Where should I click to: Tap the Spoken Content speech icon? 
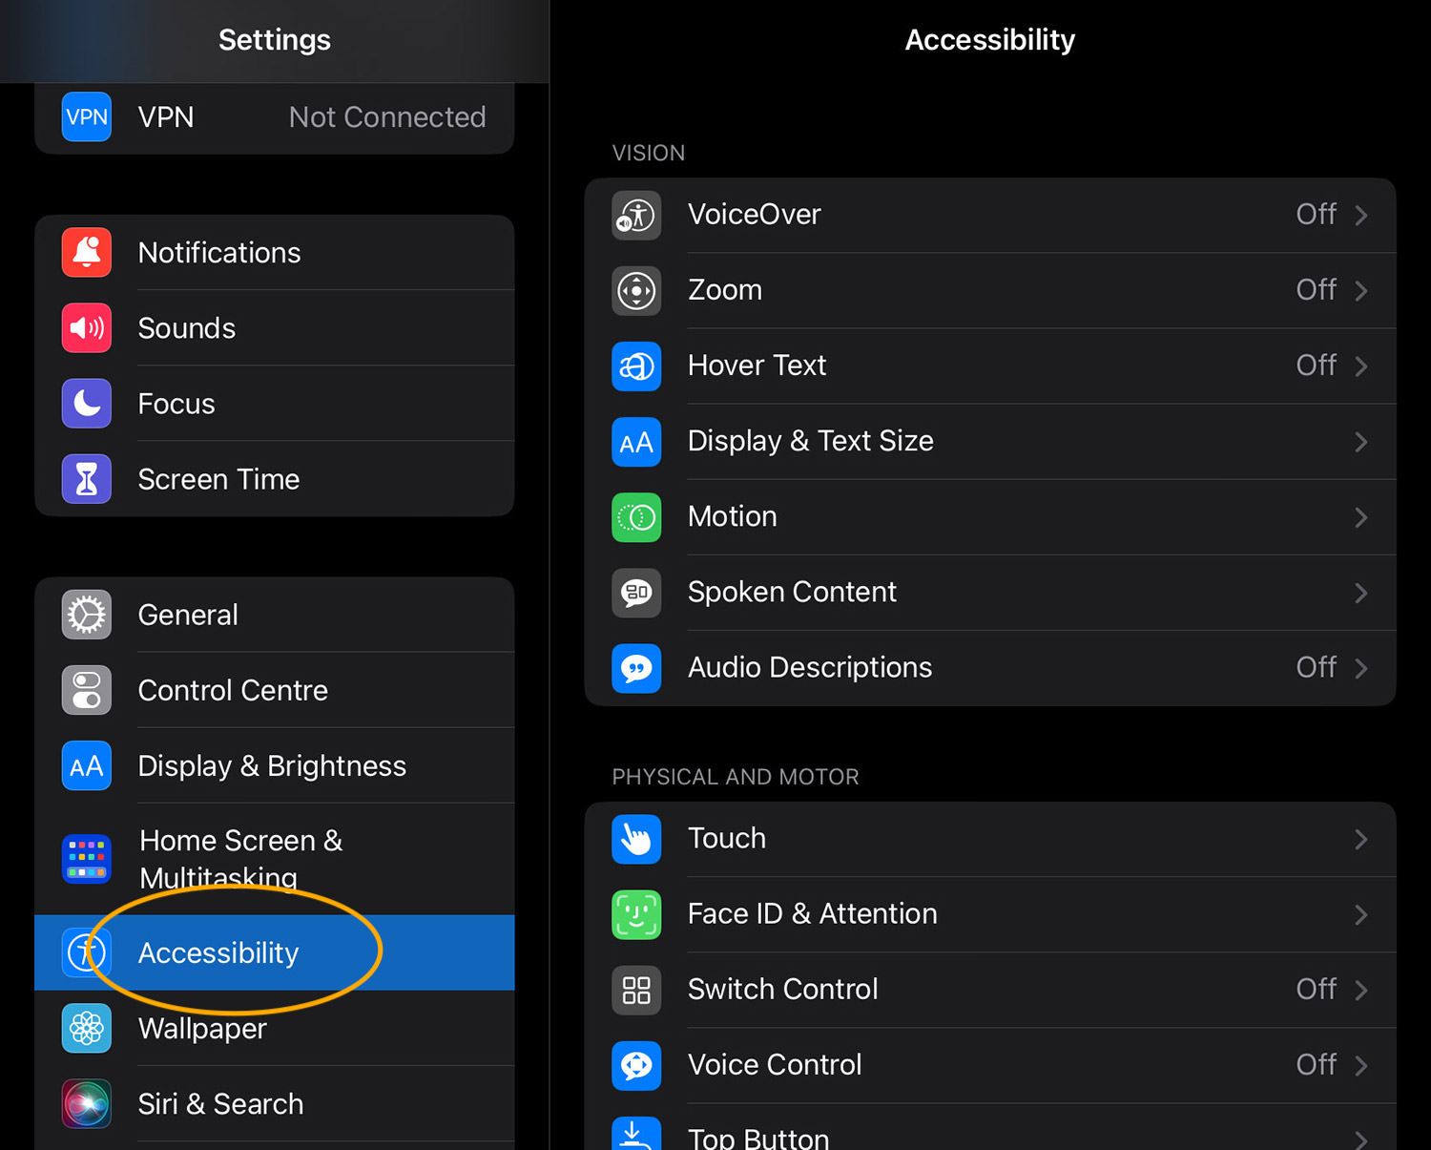tap(636, 593)
